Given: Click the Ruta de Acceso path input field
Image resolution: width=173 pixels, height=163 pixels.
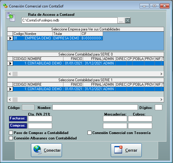Looking at the screenshot, I should (x=69, y=20).
